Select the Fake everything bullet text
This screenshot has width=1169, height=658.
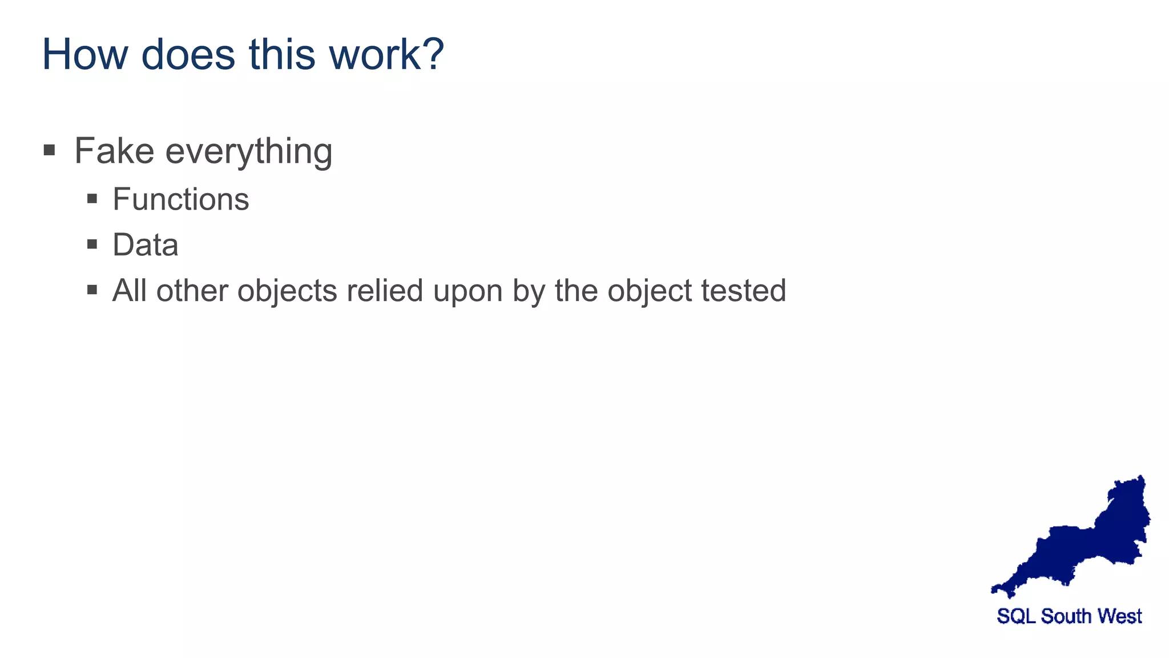pos(203,151)
